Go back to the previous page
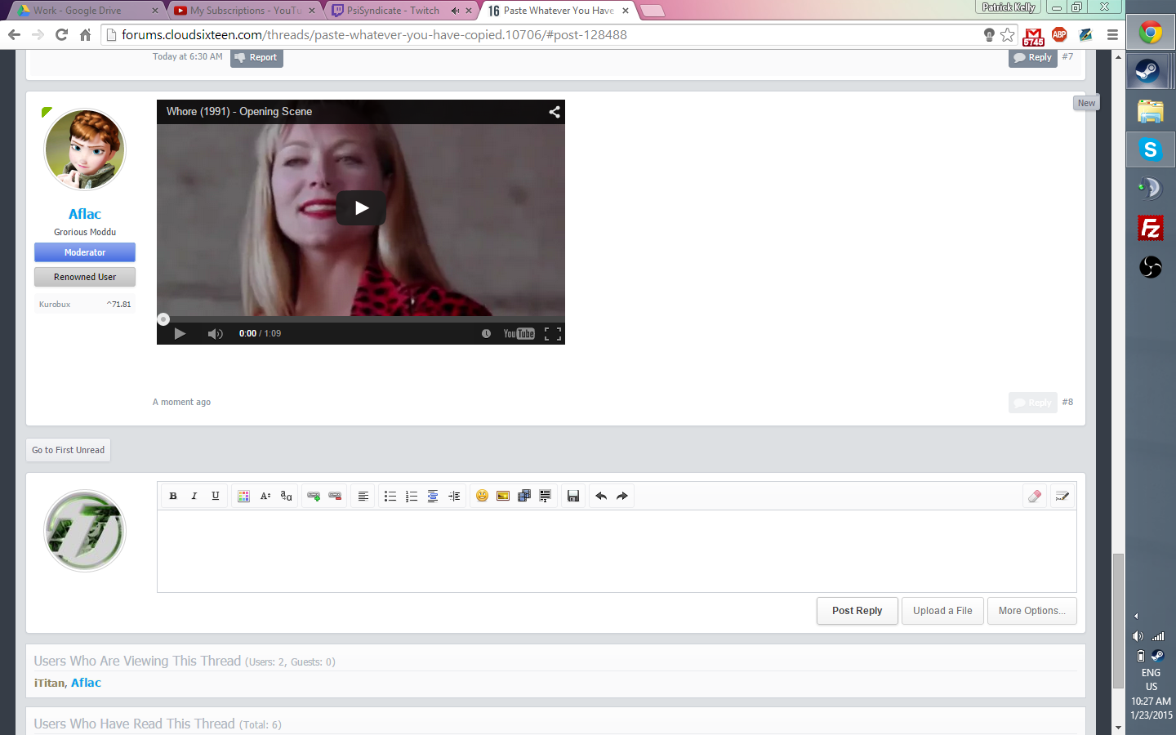The height and width of the screenshot is (735, 1176). (x=14, y=34)
